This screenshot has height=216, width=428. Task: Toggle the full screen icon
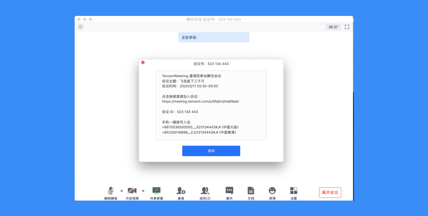[347, 27]
